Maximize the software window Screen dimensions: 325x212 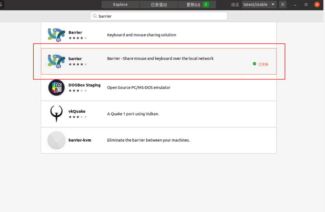point(306,4)
